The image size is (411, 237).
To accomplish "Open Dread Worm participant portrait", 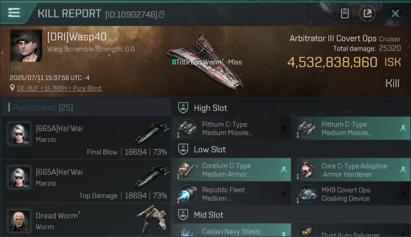I will click(x=19, y=221).
